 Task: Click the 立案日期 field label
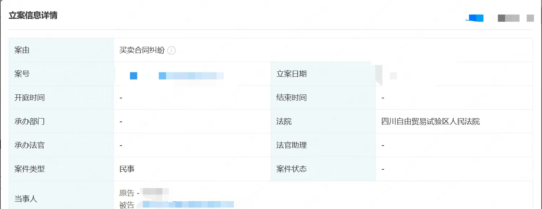[291, 74]
